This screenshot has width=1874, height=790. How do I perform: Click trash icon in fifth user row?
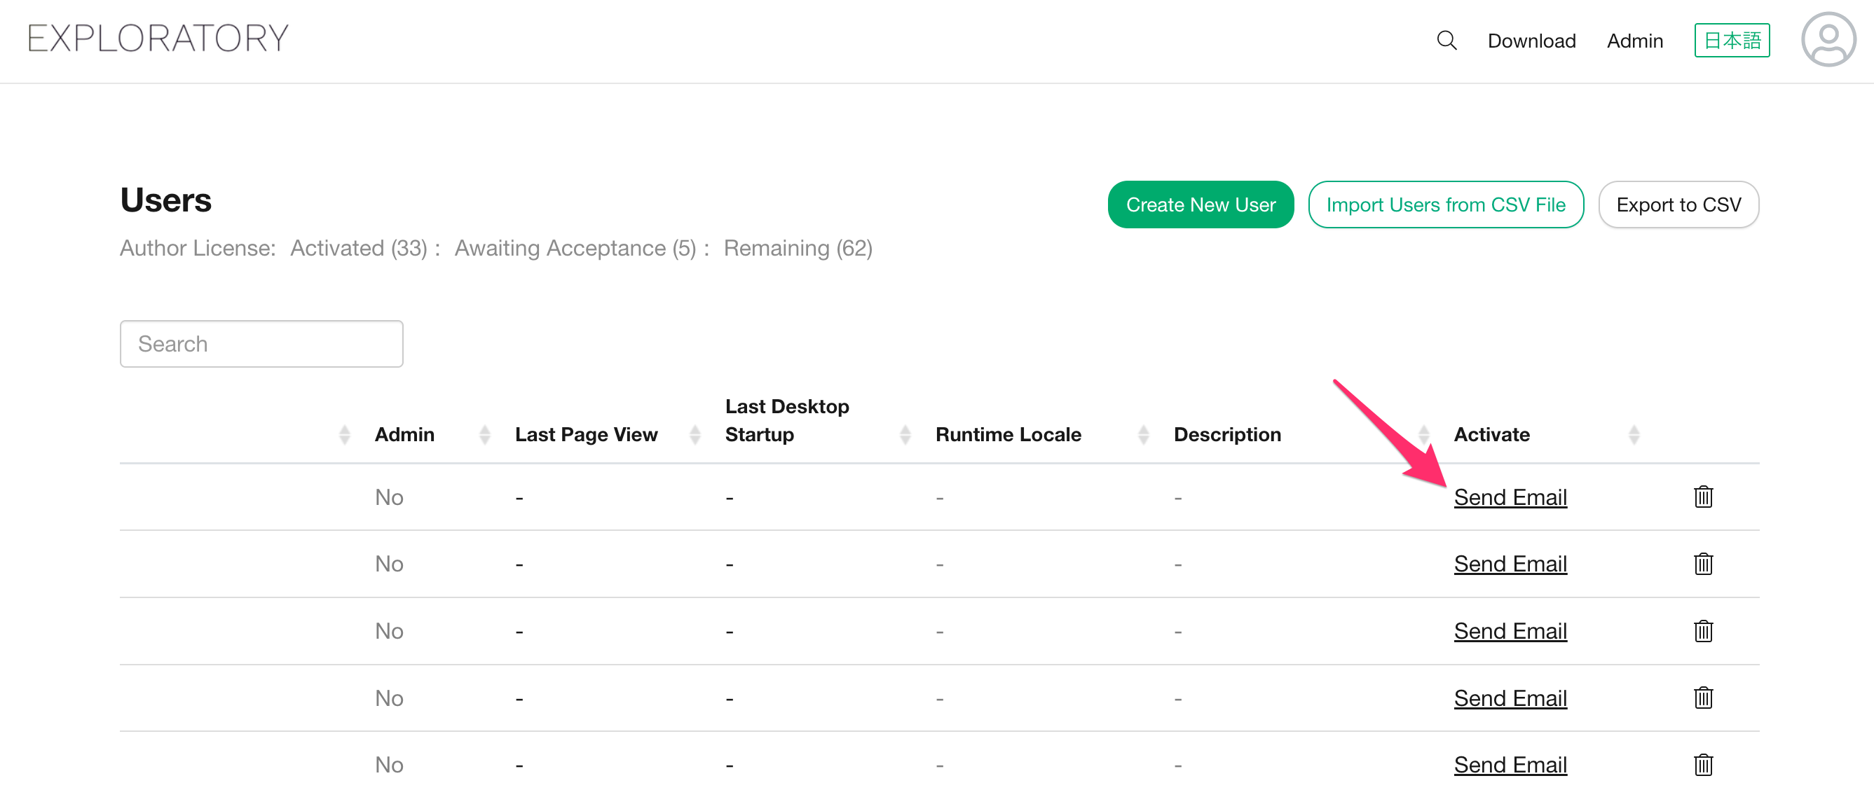[1703, 765]
